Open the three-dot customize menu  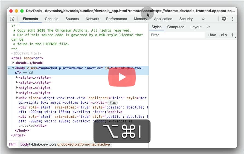(233, 19)
